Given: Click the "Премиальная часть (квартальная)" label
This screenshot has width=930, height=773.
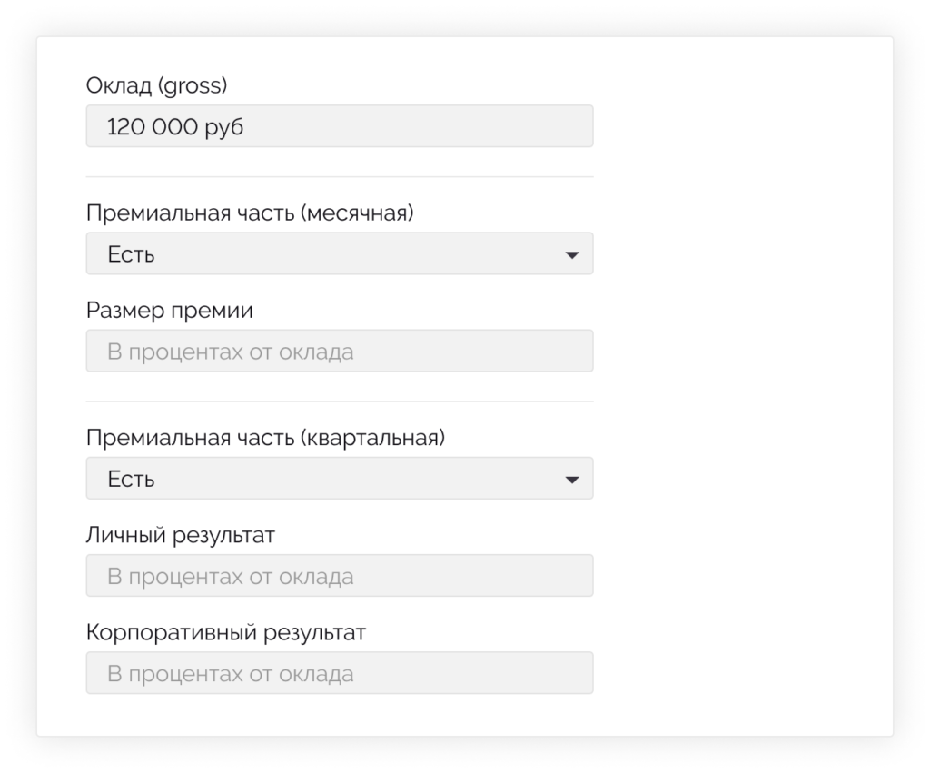Looking at the screenshot, I should 266,438.
